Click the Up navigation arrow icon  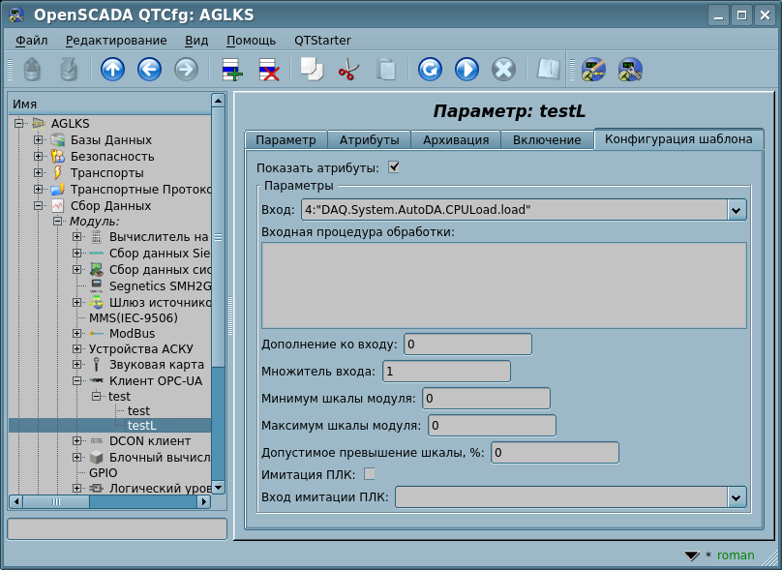[112, 70]
